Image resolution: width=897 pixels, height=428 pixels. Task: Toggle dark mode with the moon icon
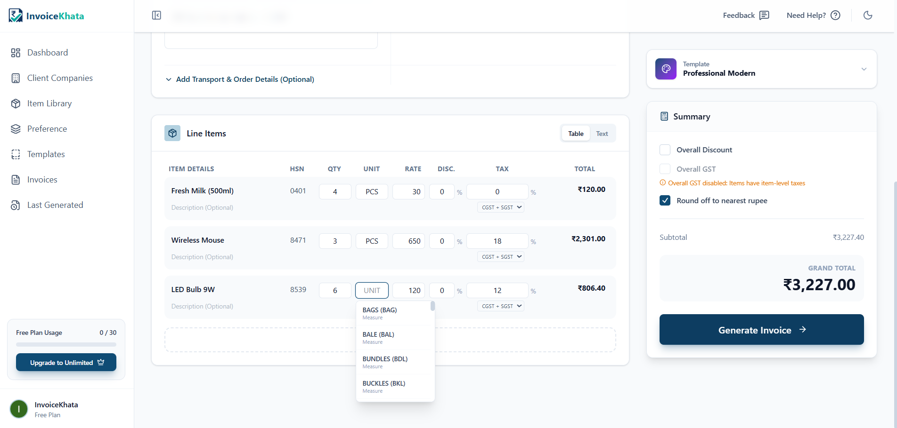868,15
